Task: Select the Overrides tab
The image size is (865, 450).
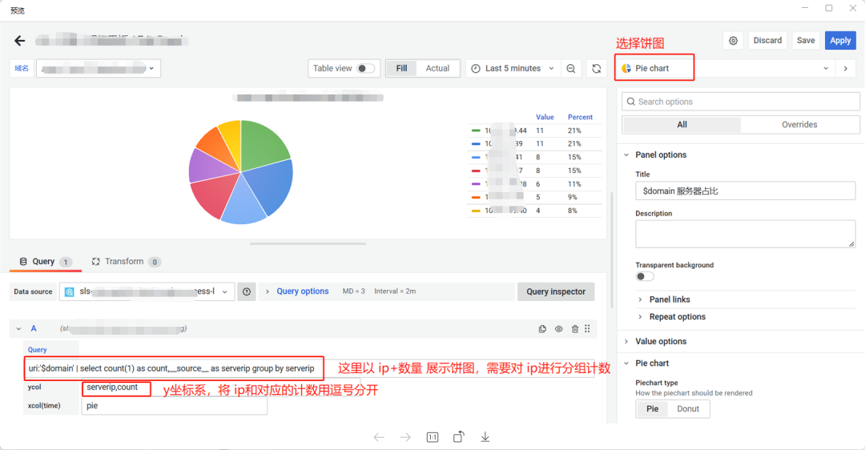Action: 799,125
